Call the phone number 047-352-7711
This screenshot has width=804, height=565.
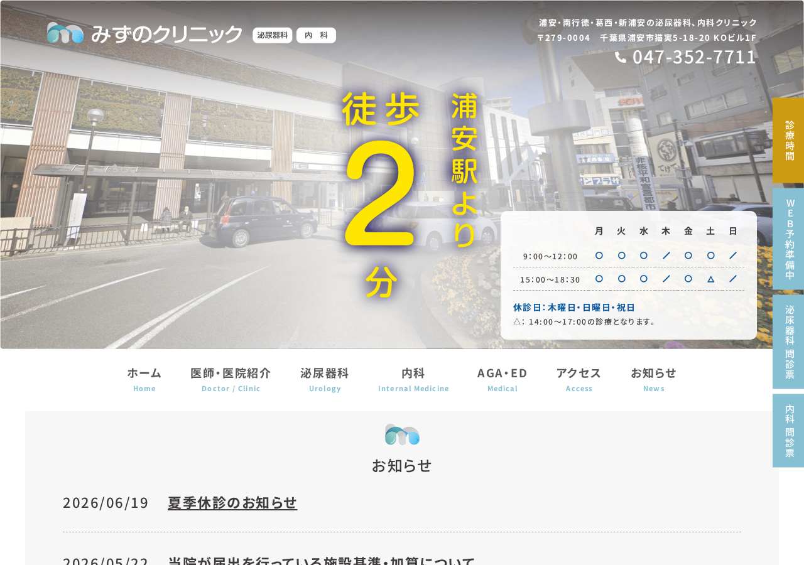[694, 57]
